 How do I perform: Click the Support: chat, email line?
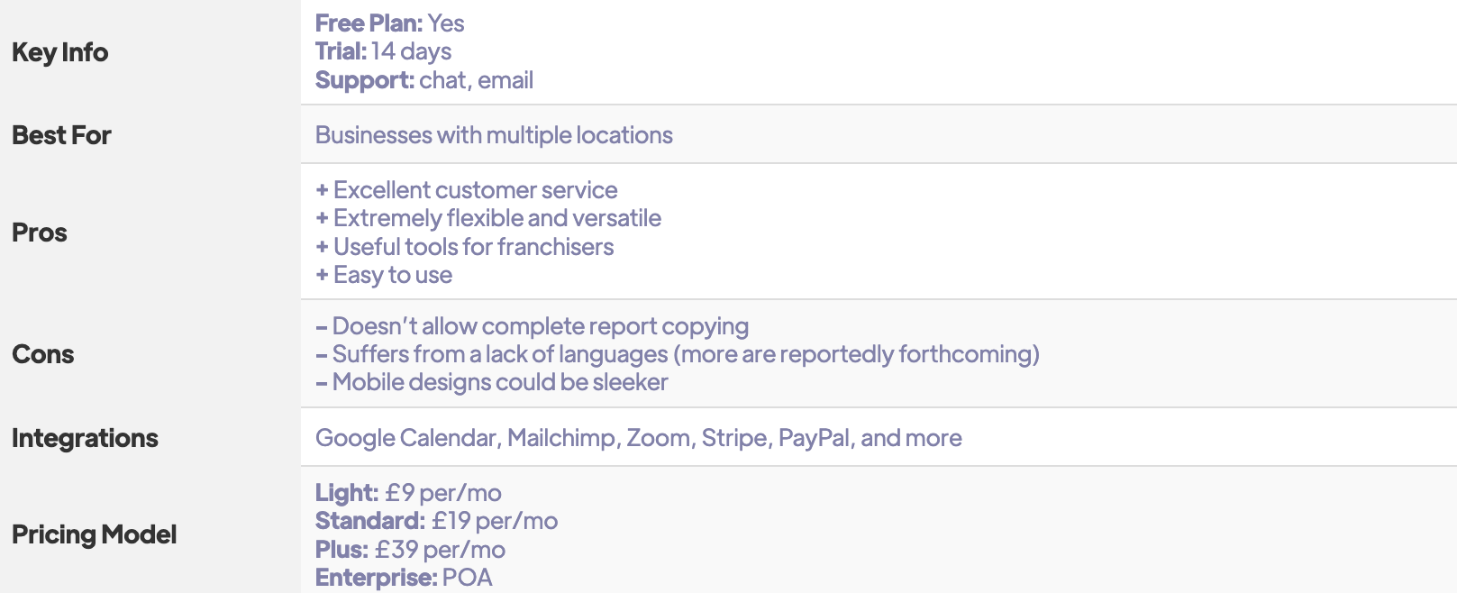point(424,80)
